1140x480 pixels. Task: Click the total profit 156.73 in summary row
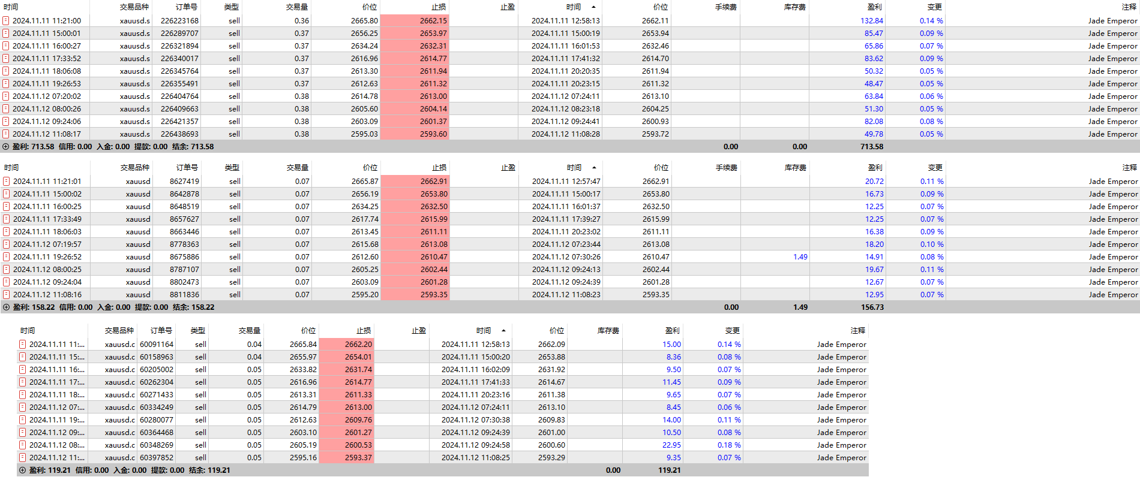click(x=872, y=307)
